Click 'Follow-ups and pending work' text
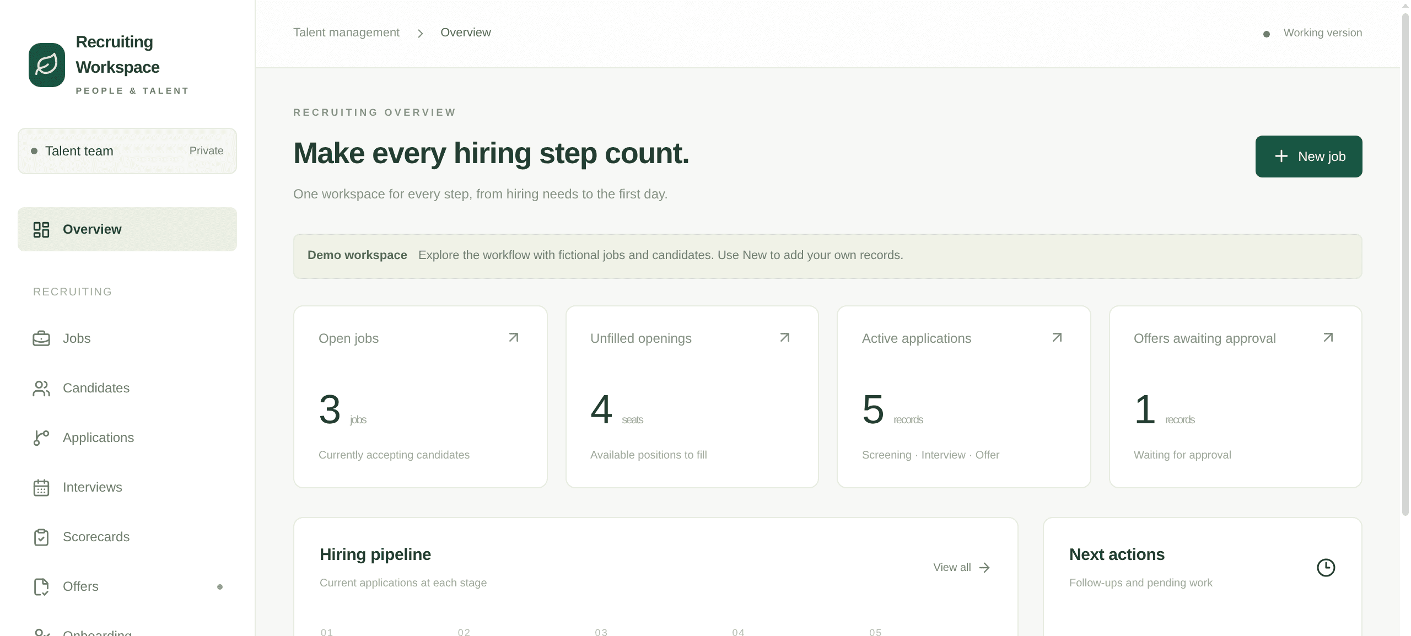This screenshot has width=1411, height=636. tap(1141, 583)
